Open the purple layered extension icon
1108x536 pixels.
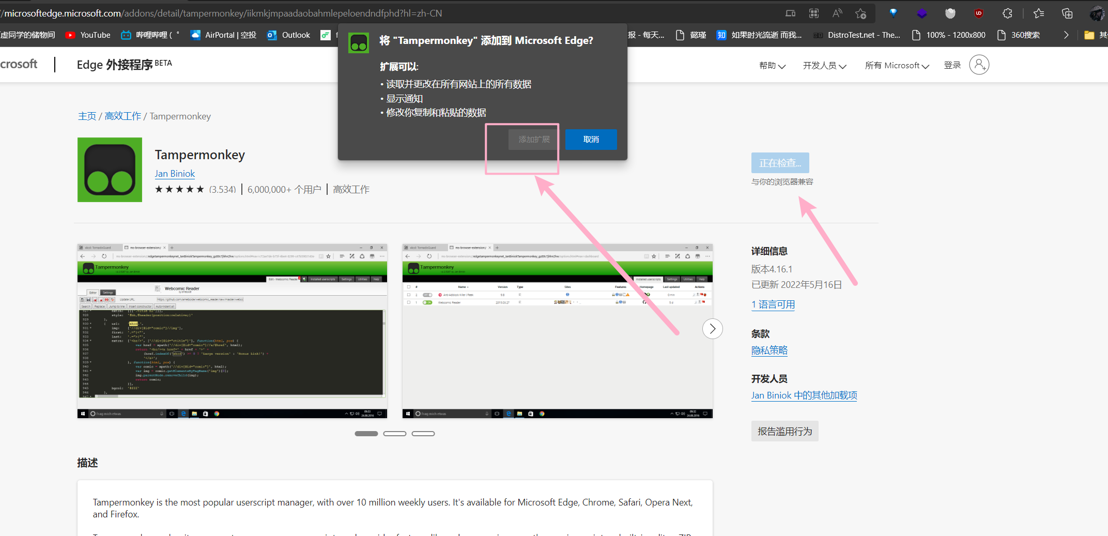(922, 13)
